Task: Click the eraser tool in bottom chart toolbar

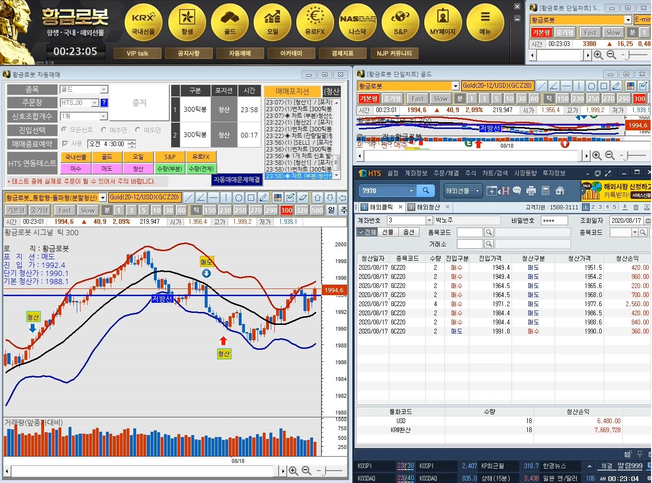Action: [303, 197]
